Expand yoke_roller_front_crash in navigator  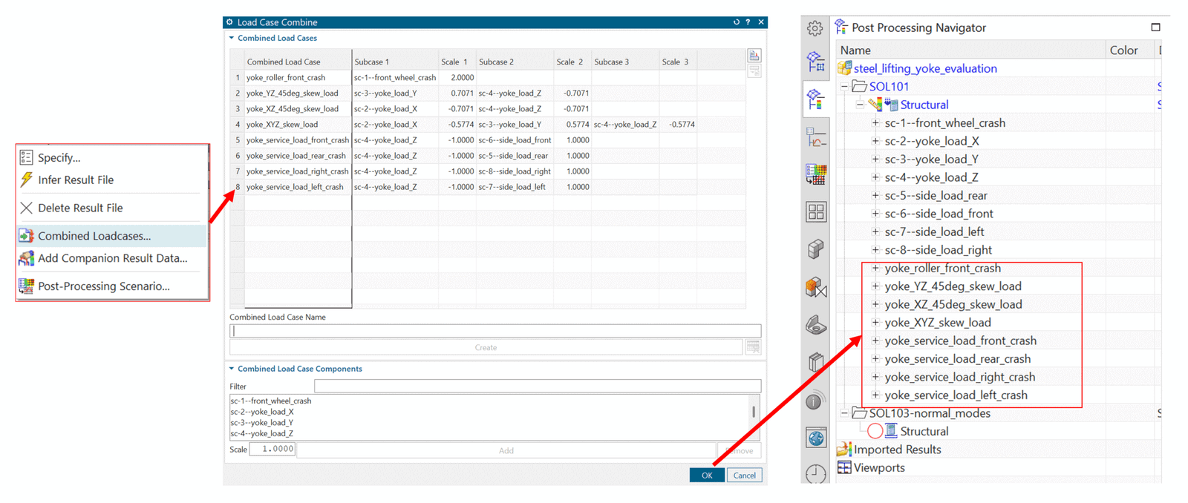tap(875, 268)
